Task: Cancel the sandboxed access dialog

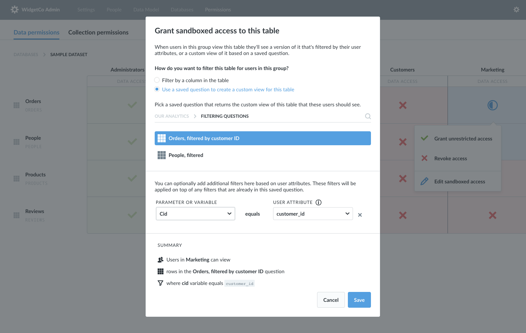Action: (x=331, y=300)
